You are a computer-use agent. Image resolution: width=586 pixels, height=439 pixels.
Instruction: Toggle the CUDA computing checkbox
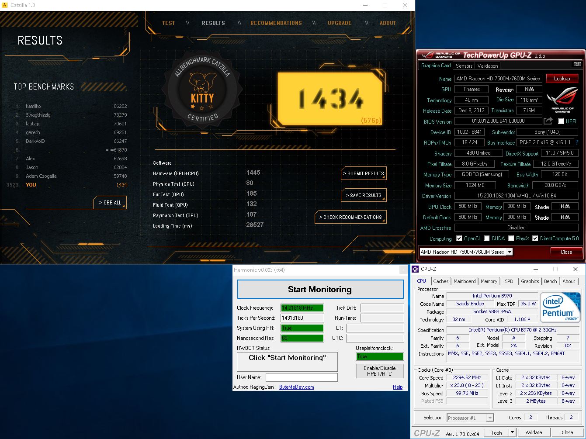coord(486,239)
